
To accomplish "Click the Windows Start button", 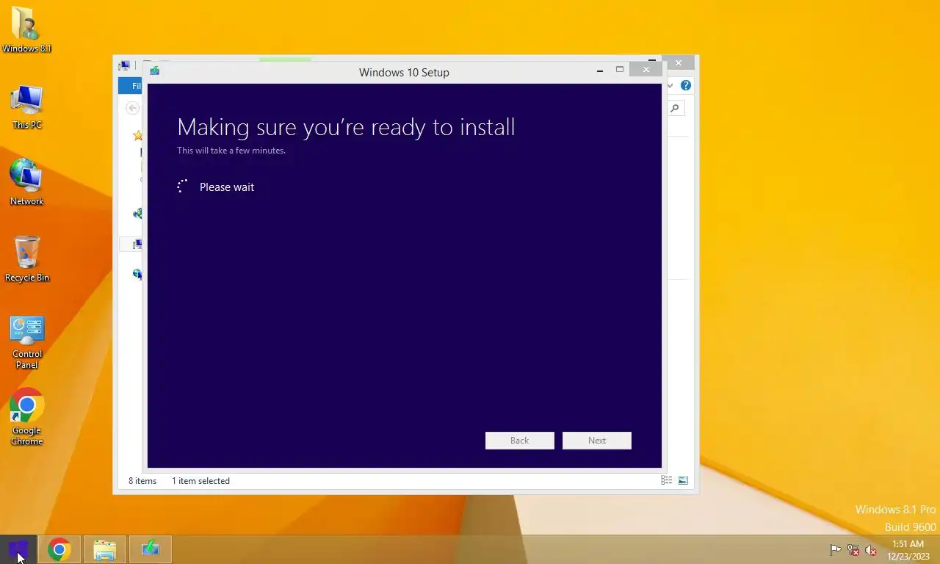I will [18, 549].
